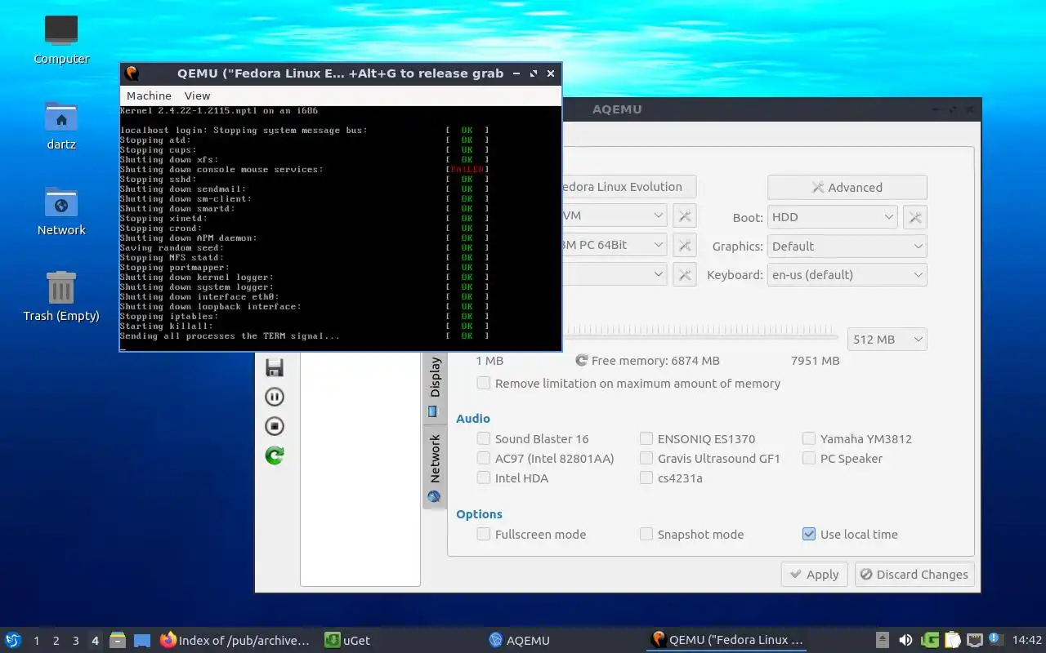This screenshot has height=653, width=1046.
Task: Switch to workspace 2 in the pager
Action: point(56,641)
